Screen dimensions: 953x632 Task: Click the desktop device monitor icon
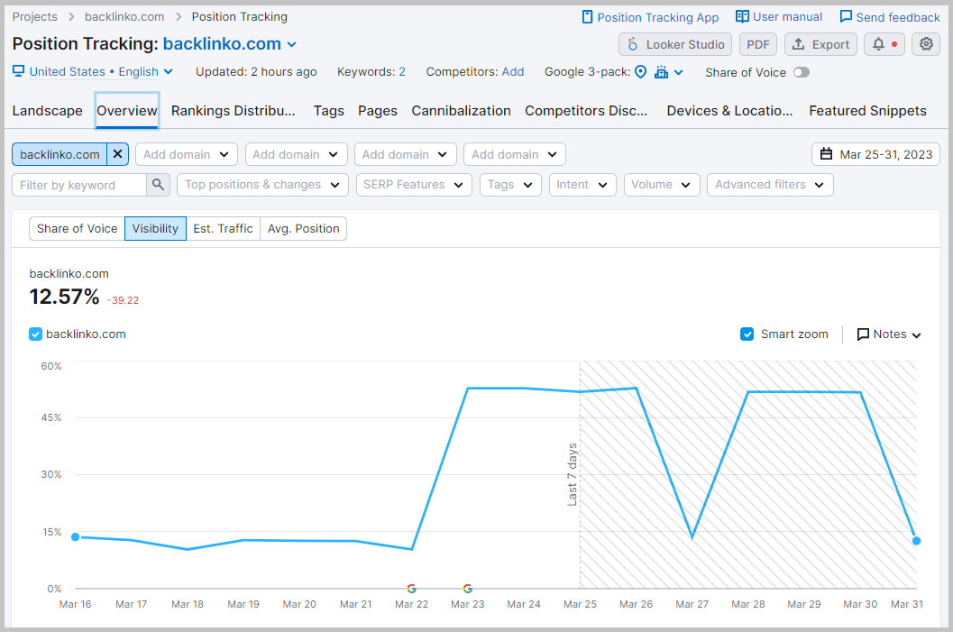coord(19,71)
